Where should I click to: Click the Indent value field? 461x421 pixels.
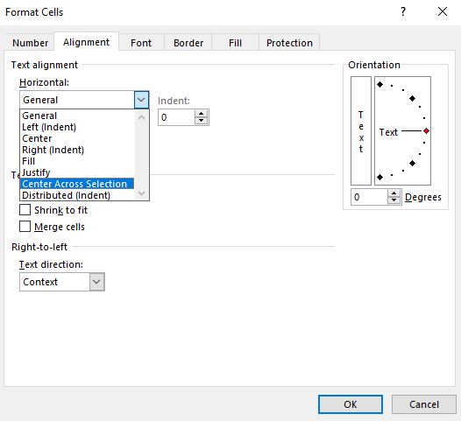[x=177, y=117]
